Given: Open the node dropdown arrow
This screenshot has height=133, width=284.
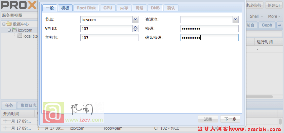Looking at the screenshot, I should [x=135, y=19].
